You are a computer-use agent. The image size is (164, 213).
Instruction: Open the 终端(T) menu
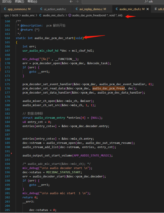pyautogui.click(x=19, y=1)
